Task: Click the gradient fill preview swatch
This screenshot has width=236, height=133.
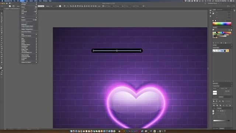Action: (x=214, y=111)
